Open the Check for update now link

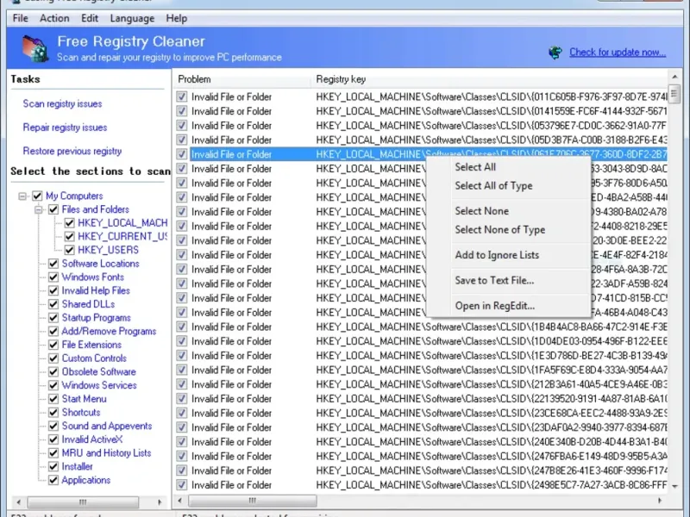pyautogui.click(x=617, y=53)
